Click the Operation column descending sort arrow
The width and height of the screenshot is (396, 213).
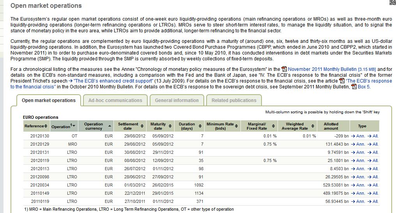coord(74,127)
